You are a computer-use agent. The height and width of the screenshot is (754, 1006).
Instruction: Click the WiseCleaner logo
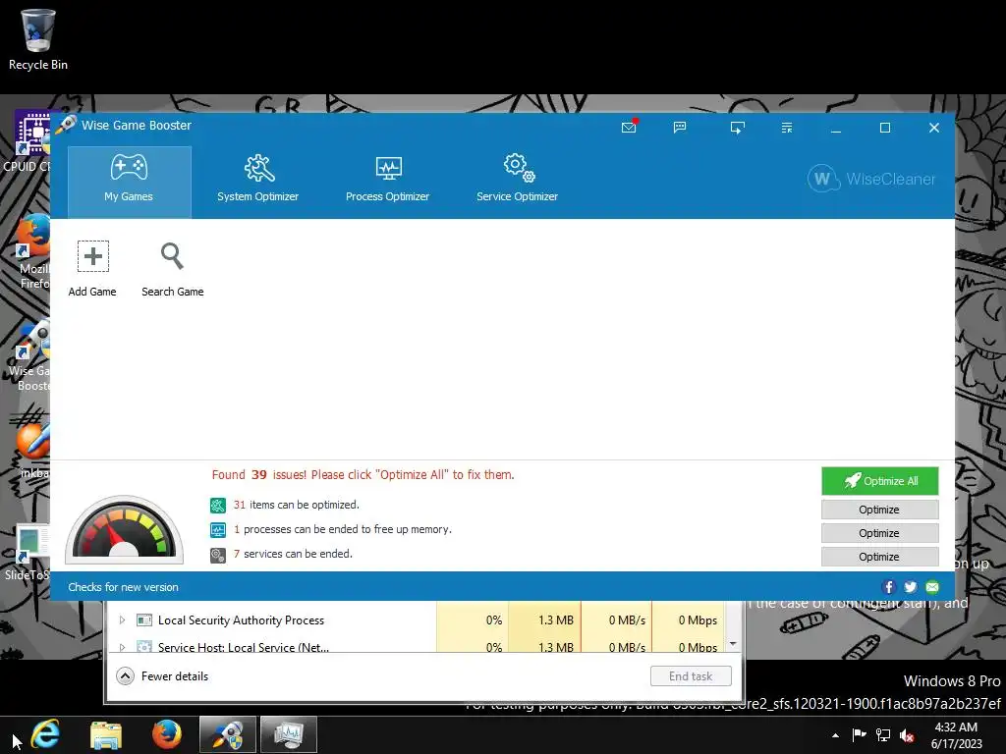click(871, 179)
